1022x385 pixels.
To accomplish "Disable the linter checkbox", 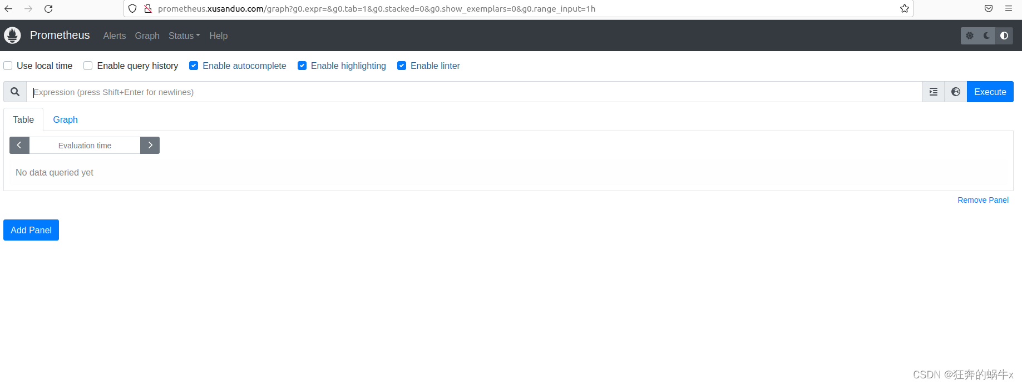I will 402,66.
